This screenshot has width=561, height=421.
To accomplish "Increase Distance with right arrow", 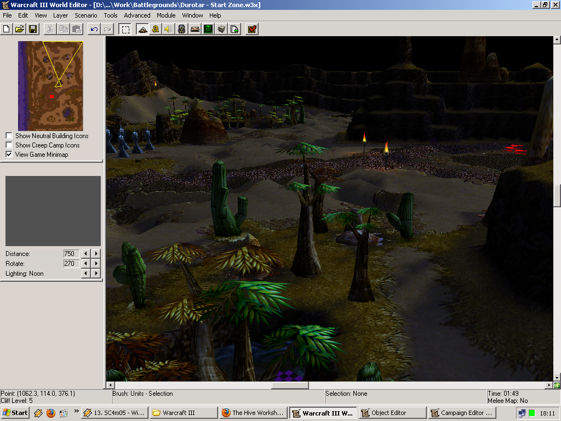I will 96,253.
